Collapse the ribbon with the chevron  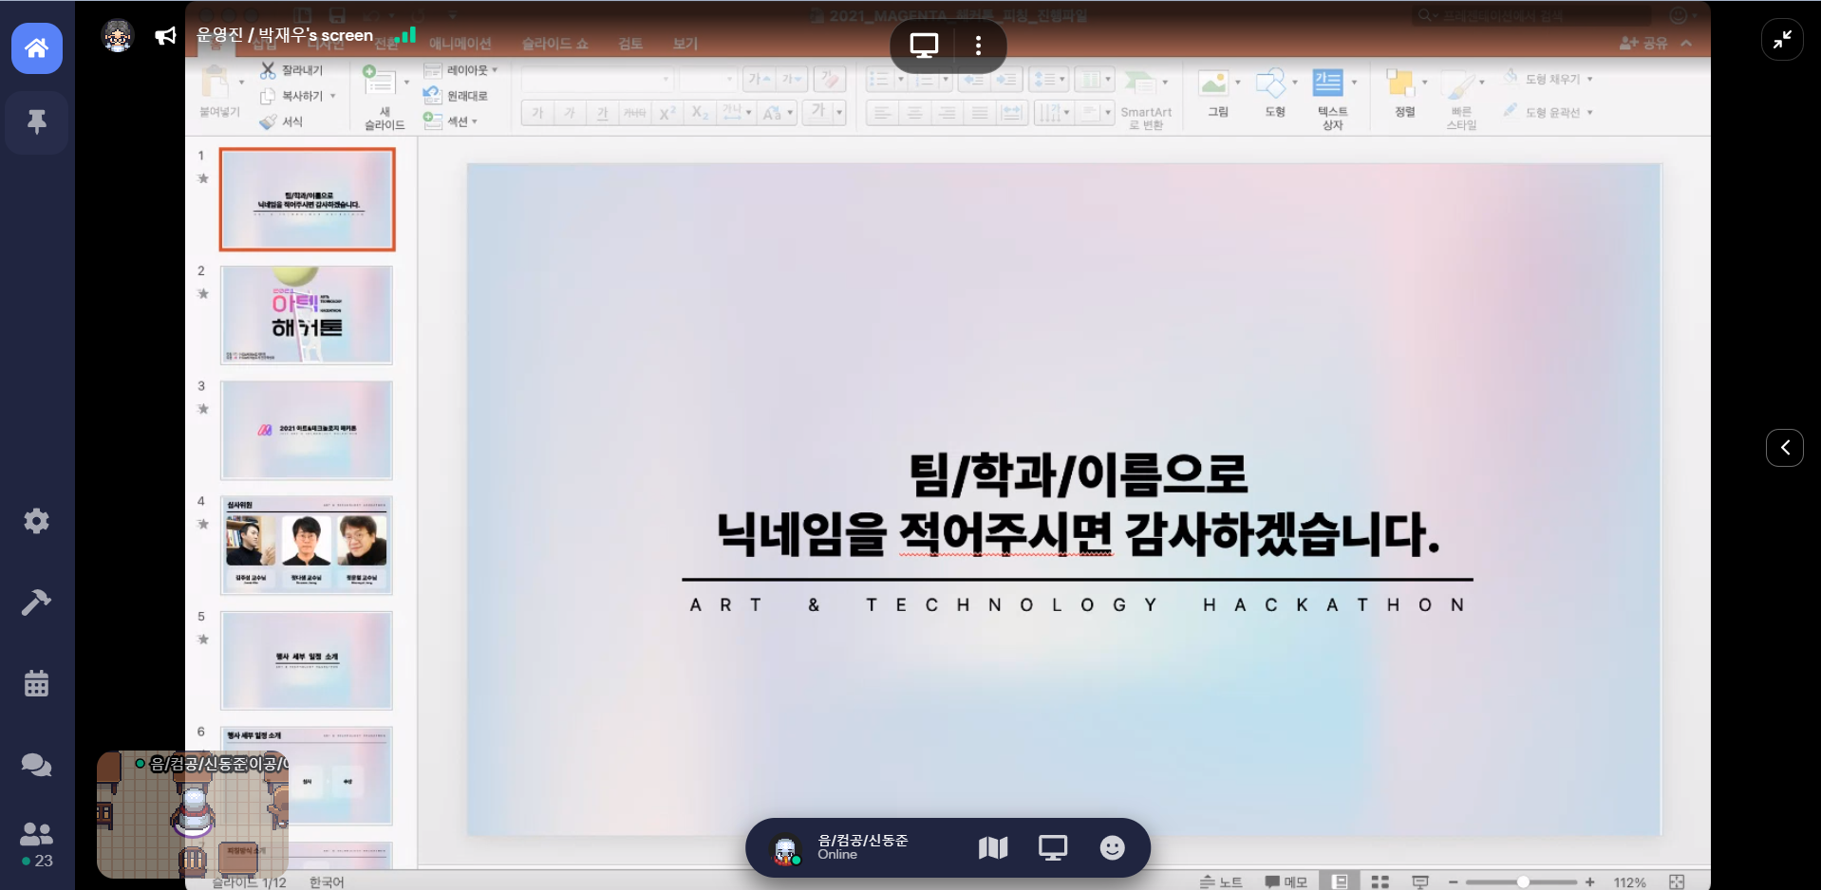tap(1686, 43)
